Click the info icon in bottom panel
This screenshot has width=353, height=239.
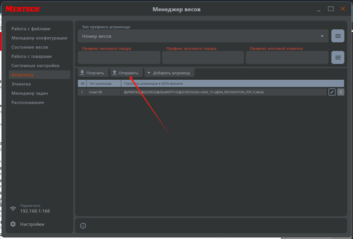(x=83, y=225)
